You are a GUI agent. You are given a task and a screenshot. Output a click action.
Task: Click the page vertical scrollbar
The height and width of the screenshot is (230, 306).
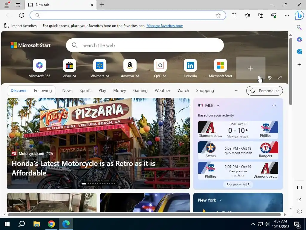point(290,71)
